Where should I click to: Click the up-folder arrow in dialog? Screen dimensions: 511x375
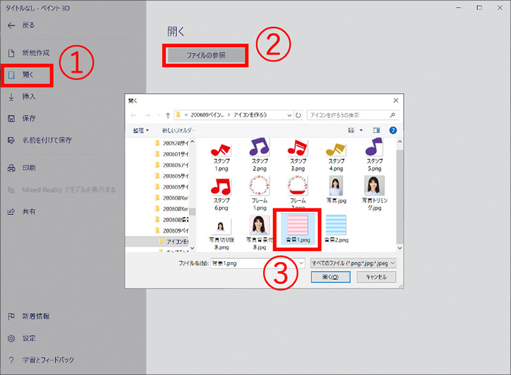point(167,115)
